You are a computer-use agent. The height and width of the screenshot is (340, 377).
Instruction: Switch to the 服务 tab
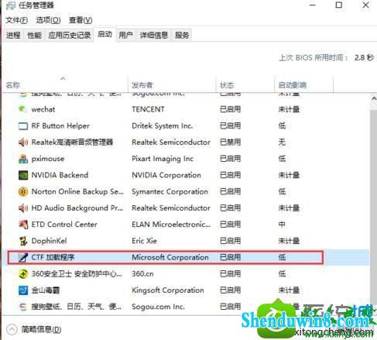(x=182, y=35)
